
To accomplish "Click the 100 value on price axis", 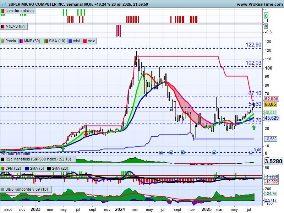I will (x=268, y=68).
